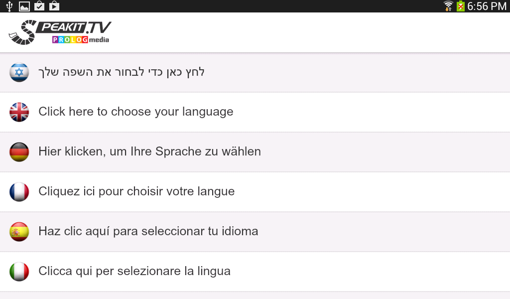Image resolution: width=510 pixels, height=299 pixels.
Task: Open the image notification icon in status bar
Action: coord(24,6)
